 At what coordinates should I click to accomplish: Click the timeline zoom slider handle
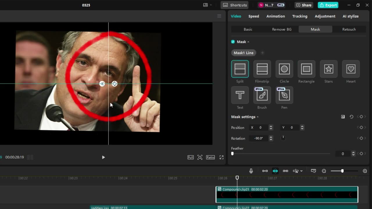[x=342, y=171]
